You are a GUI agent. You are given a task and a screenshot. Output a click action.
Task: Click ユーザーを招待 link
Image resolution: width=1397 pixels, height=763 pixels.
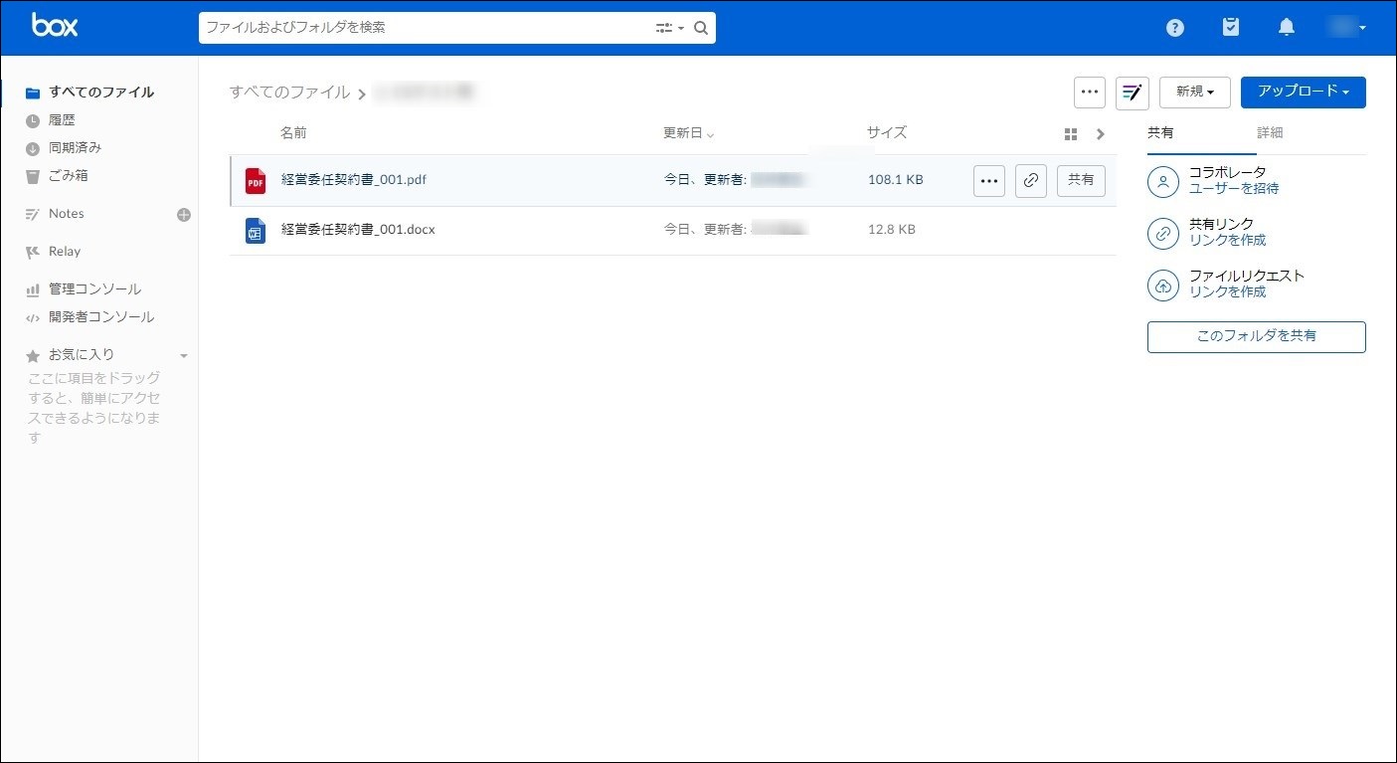pos(1234,189)
